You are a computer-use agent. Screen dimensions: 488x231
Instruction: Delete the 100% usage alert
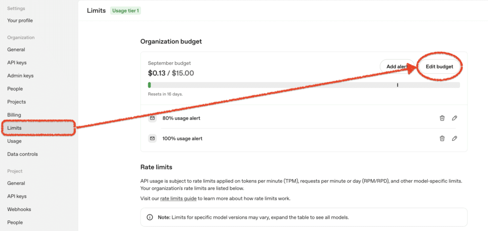click(442, 138)
